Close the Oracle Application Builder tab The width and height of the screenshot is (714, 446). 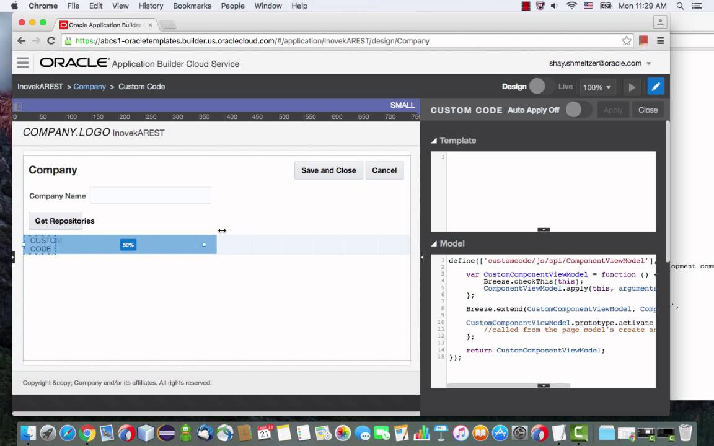tap(150, 25)
